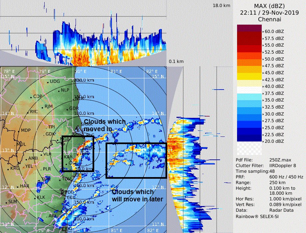This screenshot has width=306, height=233.
Task: Click the SLM station label on map
Action: tap(13, 201)
